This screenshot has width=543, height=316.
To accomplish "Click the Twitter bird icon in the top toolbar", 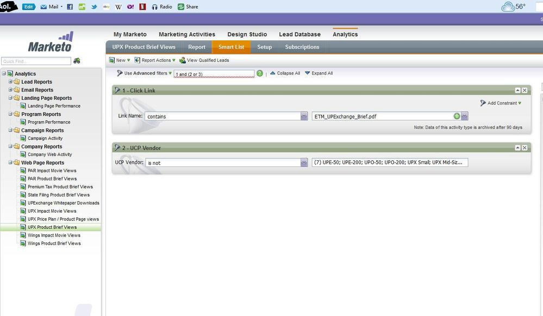I will (94, 7).
